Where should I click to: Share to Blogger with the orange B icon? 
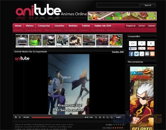[152, 54]
